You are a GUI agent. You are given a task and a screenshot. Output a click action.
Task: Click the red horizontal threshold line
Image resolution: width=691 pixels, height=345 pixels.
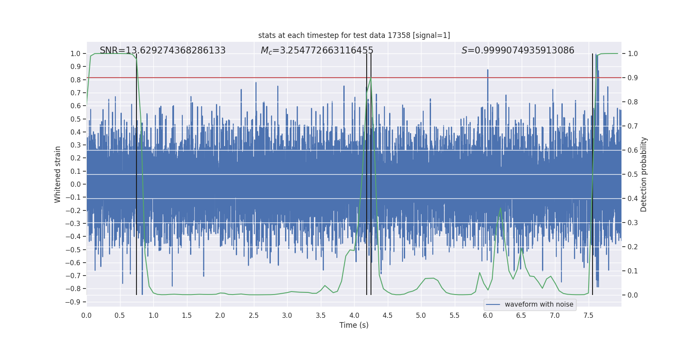click(x=354, y=78)
